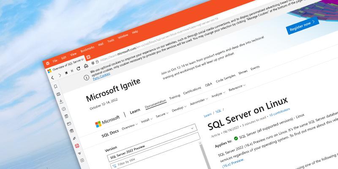The image size is (338, 169).
Task: Add a new web panel in sidebar
Action: click(82, 161)
